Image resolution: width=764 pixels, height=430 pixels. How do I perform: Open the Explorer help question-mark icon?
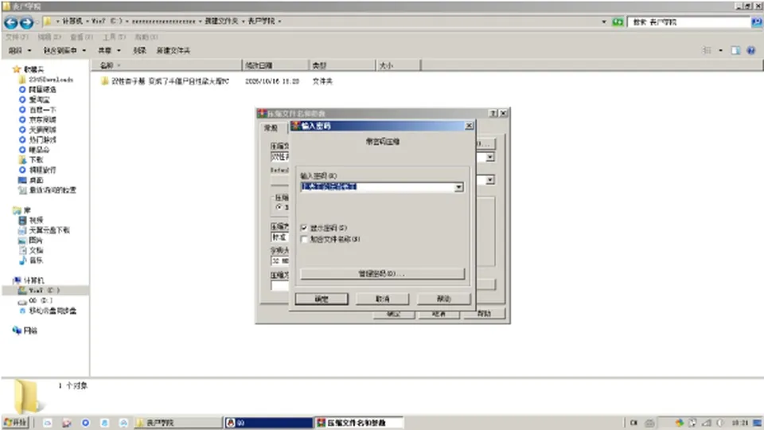coord(750,50)
